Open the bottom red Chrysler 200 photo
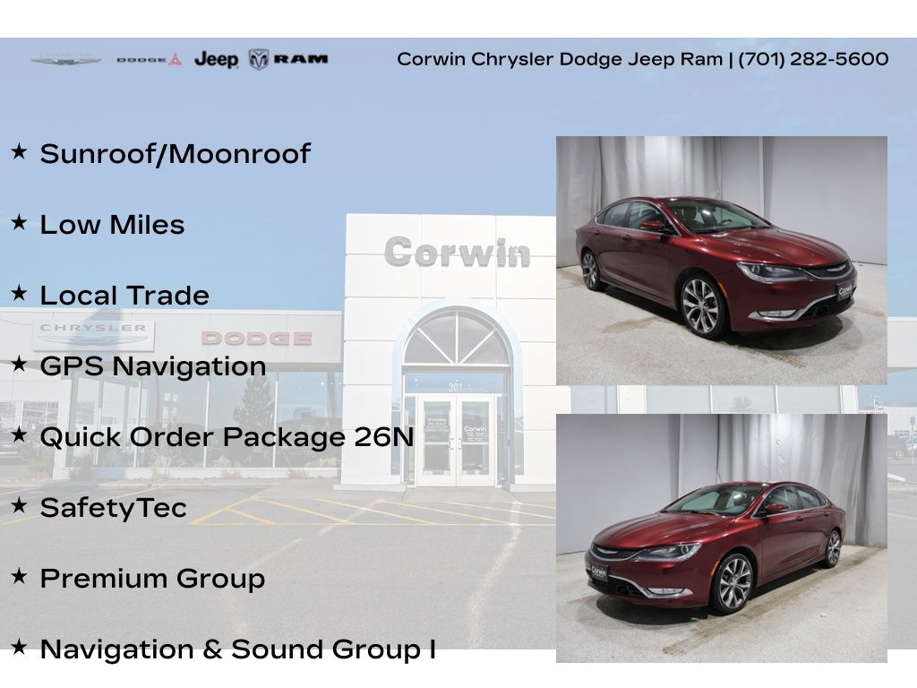 coord(721,537)
